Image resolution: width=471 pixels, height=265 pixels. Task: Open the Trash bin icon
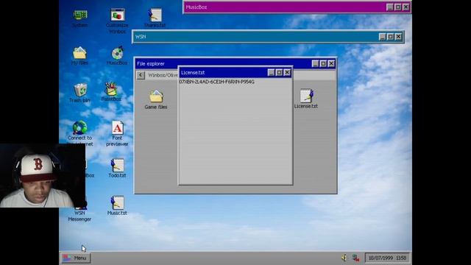point(79,93)
